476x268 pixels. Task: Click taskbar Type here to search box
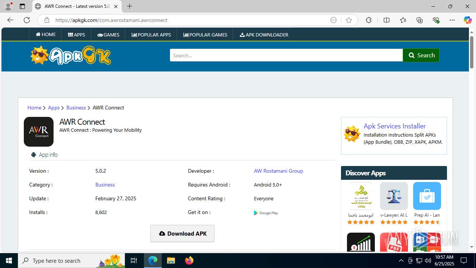pyautogui.click(x=72, y=261)
